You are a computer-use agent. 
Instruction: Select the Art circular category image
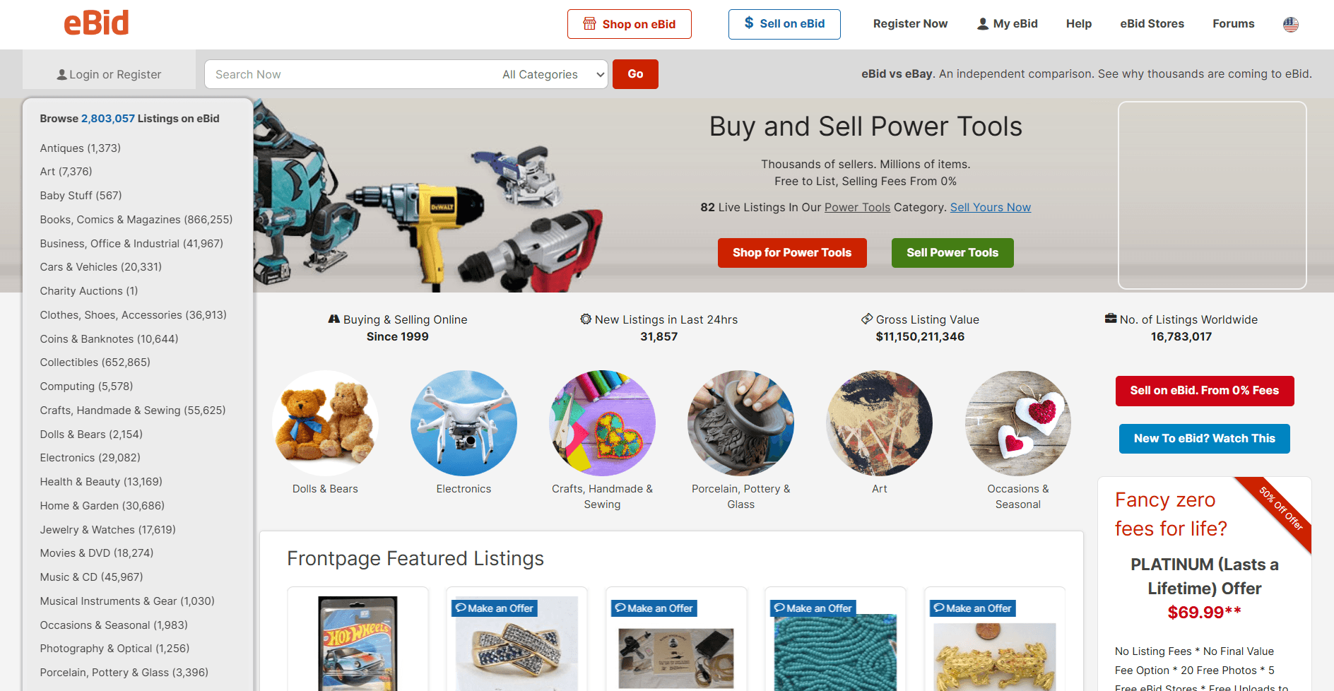[879, 423]
